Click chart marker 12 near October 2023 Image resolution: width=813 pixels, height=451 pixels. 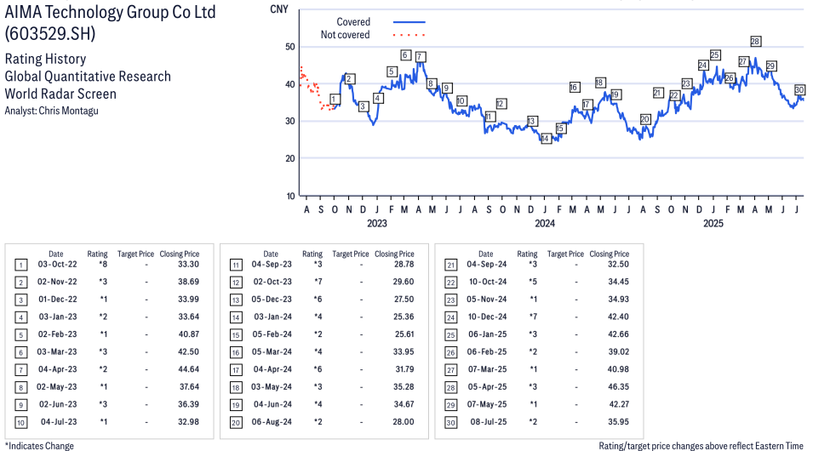point(501,104)
